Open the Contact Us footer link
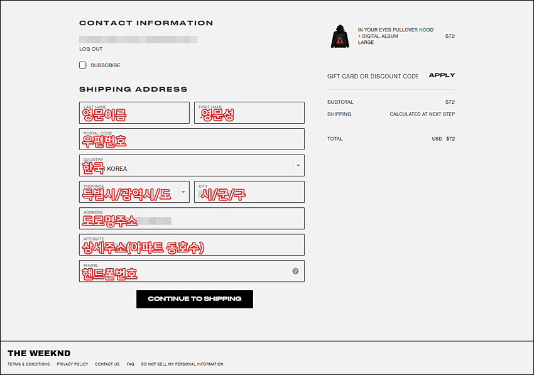Screen dimensions: 534x375 [x=107, y=364]
